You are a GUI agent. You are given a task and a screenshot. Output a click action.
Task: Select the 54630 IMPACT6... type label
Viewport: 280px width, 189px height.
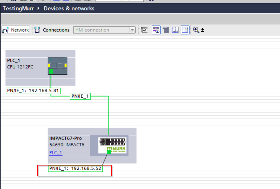tap(69, 144)
